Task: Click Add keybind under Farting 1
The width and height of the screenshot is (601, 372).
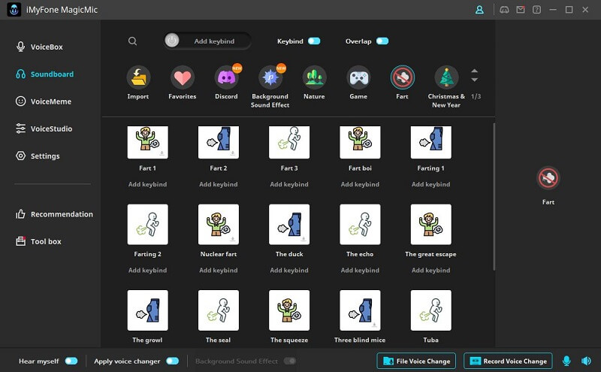Action: point(430,184)
